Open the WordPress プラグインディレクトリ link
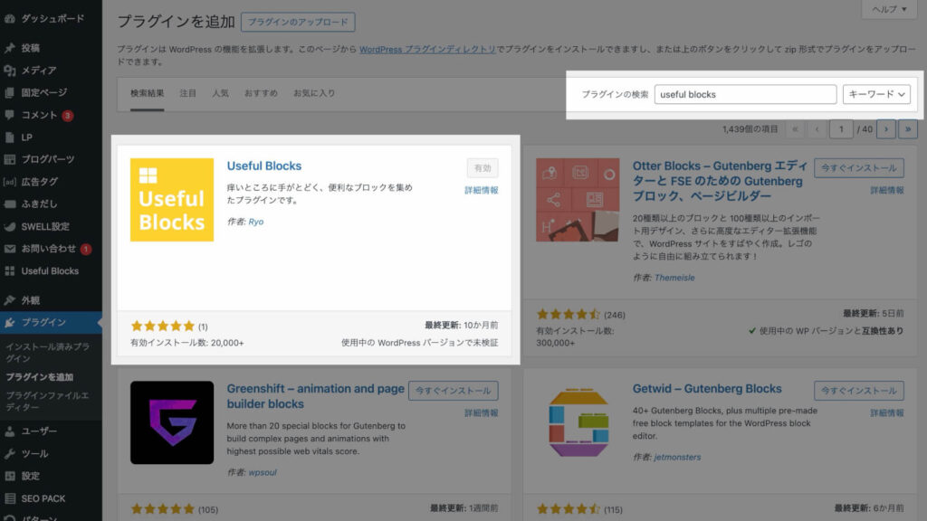927x521 pixels. 427,49
